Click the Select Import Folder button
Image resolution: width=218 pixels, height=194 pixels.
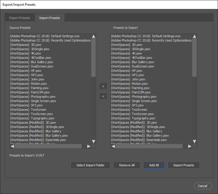click(x=90, y=165)
